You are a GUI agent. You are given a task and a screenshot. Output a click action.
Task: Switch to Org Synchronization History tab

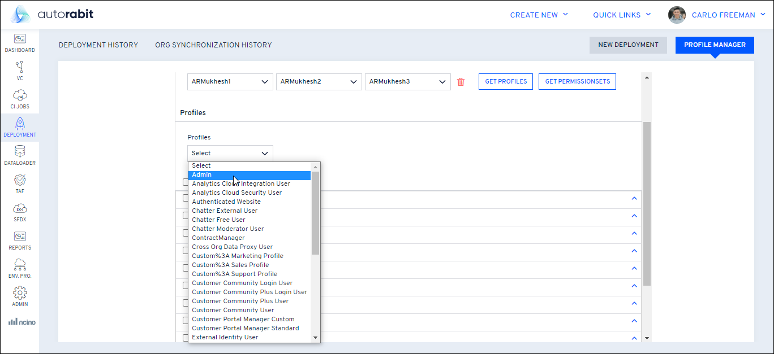[x=213, y=45]
